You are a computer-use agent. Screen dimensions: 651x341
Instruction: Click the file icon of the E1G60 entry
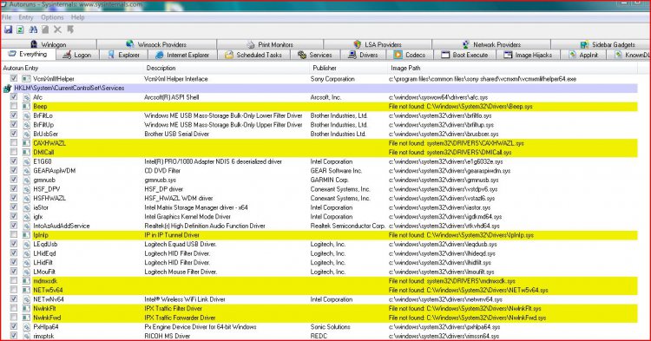(x=26, y=161)
